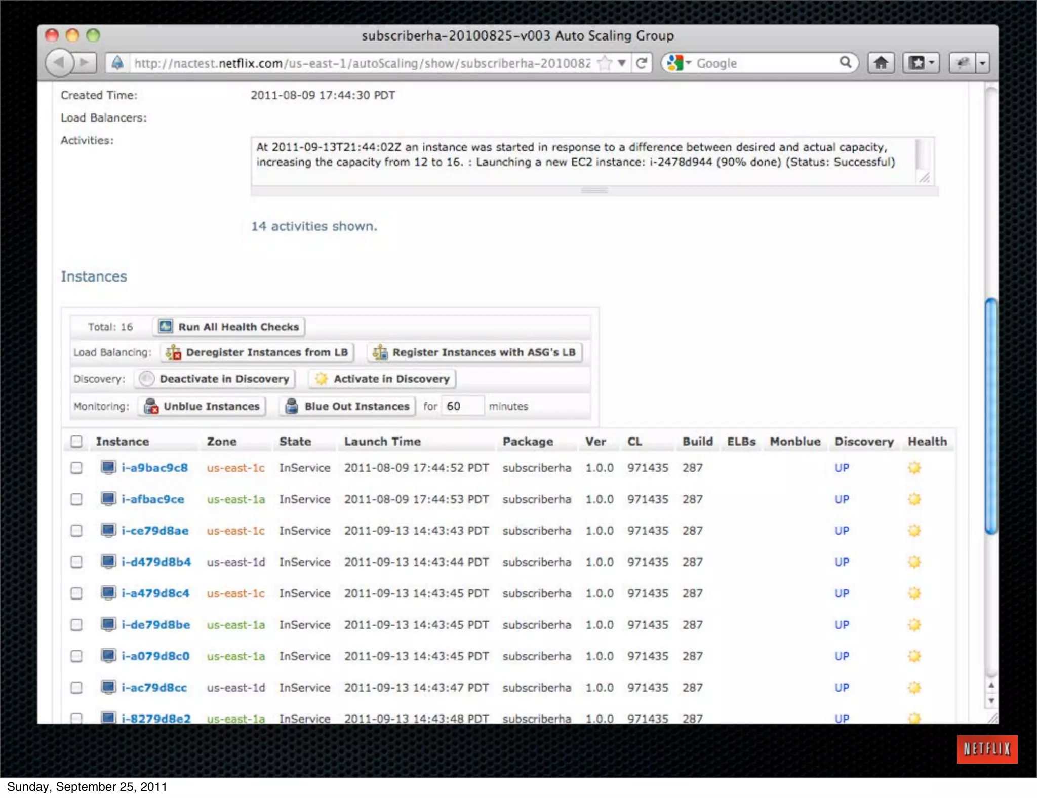Tick the checkbox for instance i-afbac9ce
The image size is (1037, 798).
pos(76,499)
